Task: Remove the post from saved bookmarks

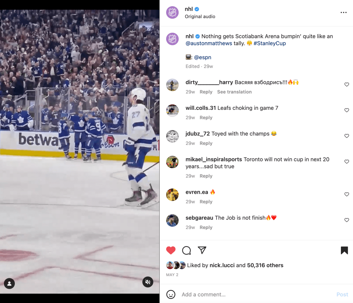Action: (344, 250)
